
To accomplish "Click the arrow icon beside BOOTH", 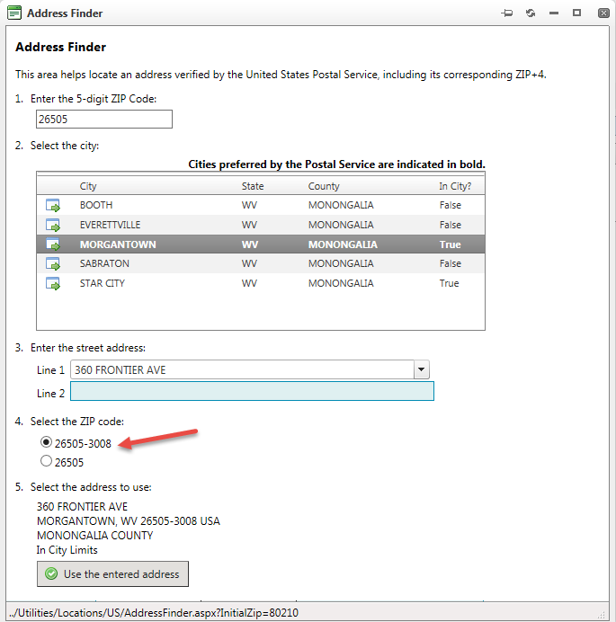I will click(53, 206).
